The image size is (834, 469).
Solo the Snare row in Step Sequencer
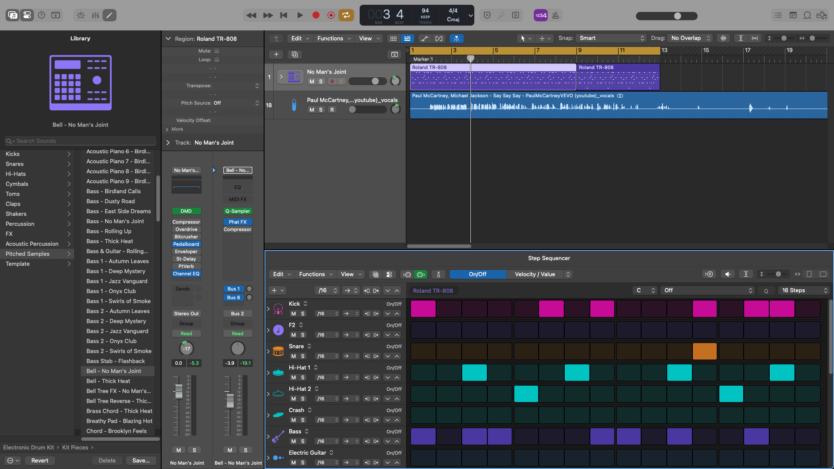tap(302, 356)
